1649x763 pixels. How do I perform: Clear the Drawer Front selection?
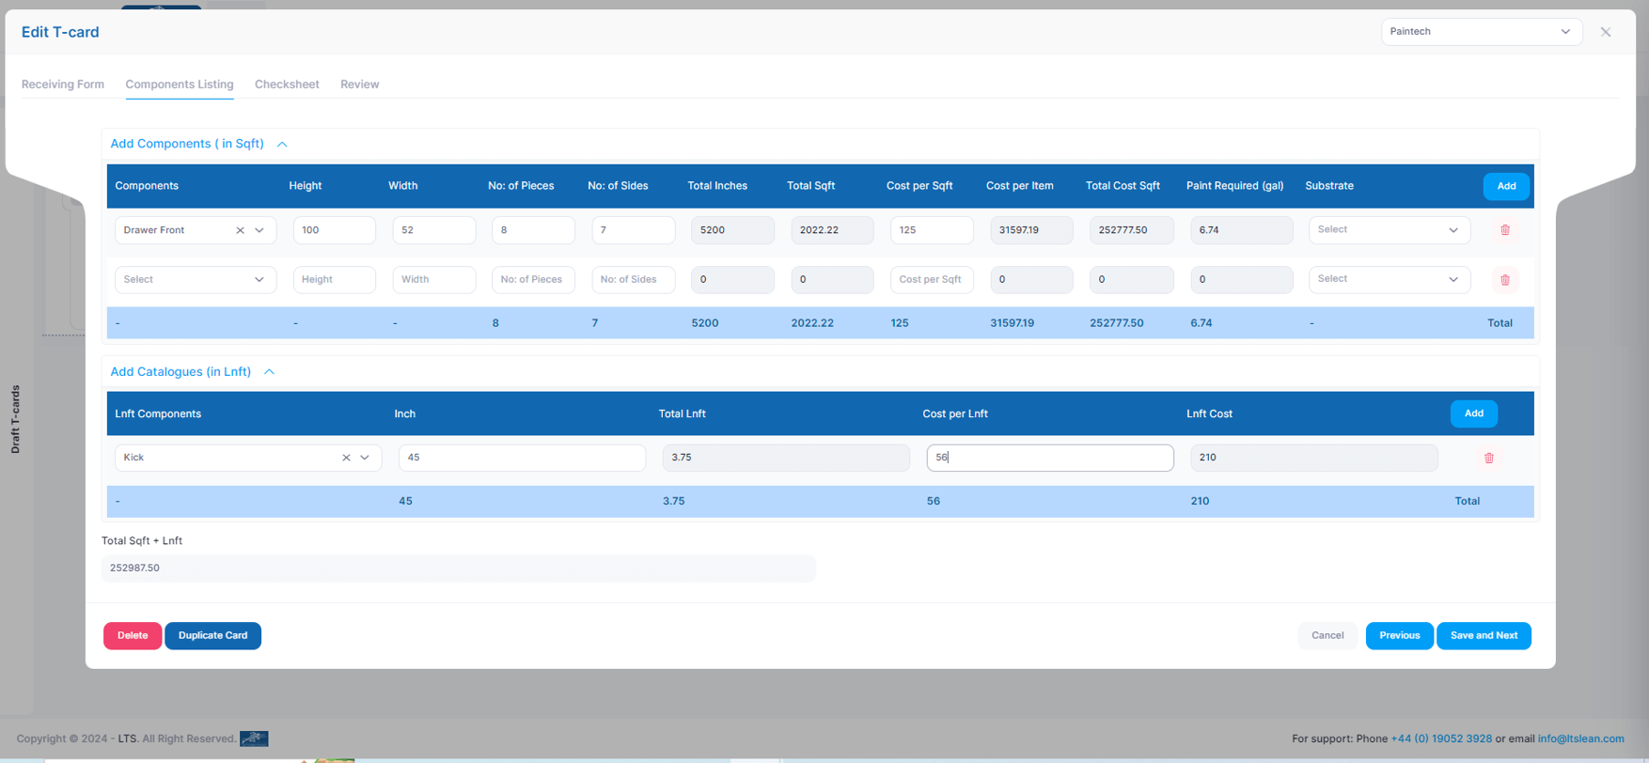click(240, 230)
